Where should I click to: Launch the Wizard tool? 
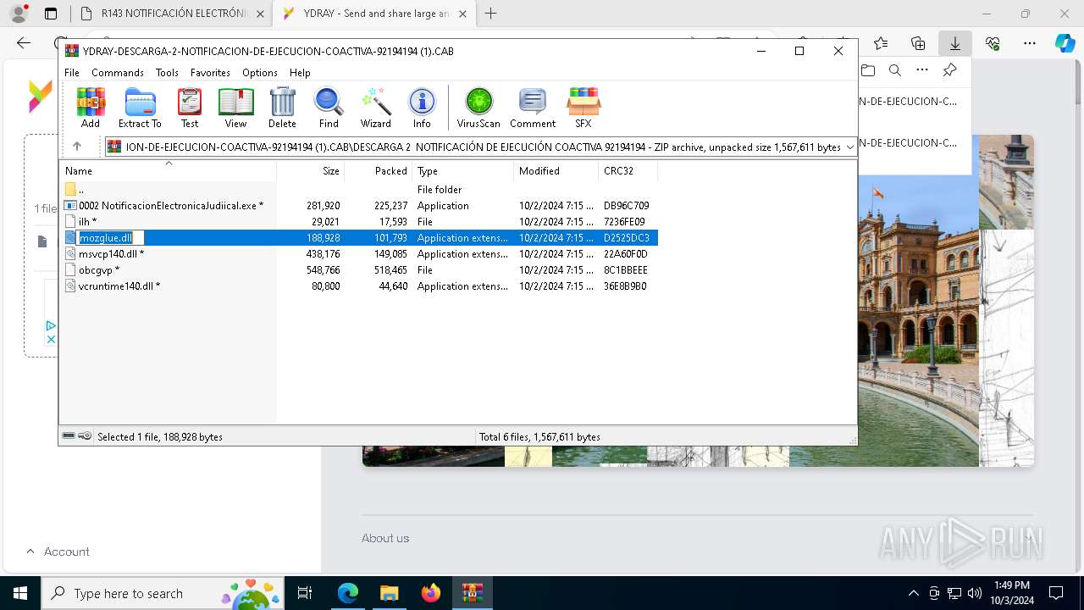pyautogui.click(x=375, y=108)
